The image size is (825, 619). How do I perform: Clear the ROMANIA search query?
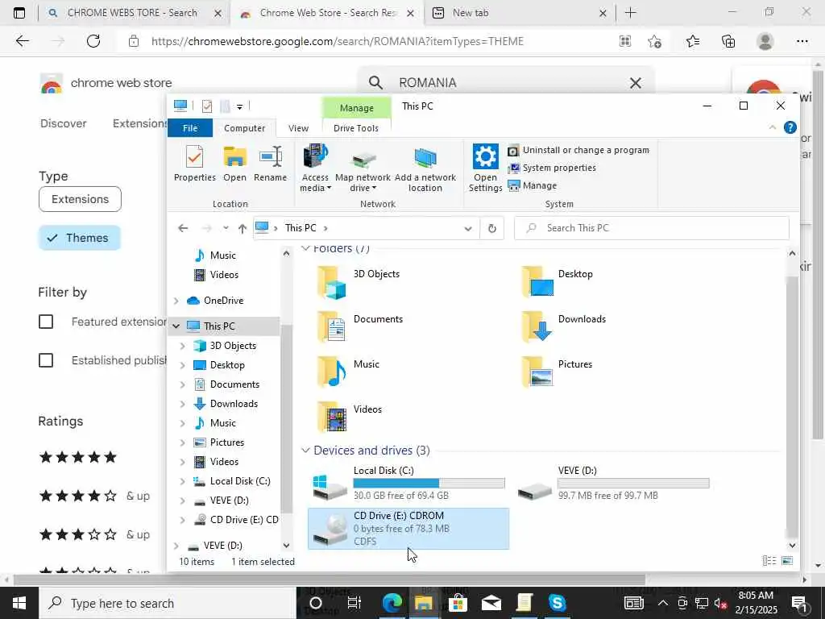(x=636, y=83)
